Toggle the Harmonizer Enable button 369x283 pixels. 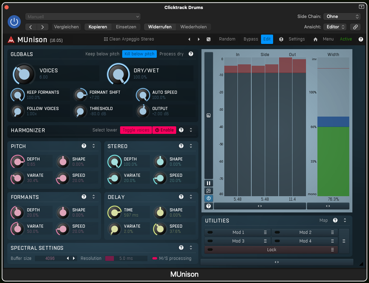(x=164, y=130)
